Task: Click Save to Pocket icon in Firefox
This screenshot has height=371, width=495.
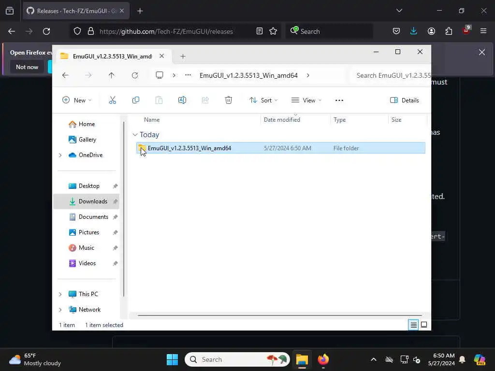Action: (x=396, y=31)
